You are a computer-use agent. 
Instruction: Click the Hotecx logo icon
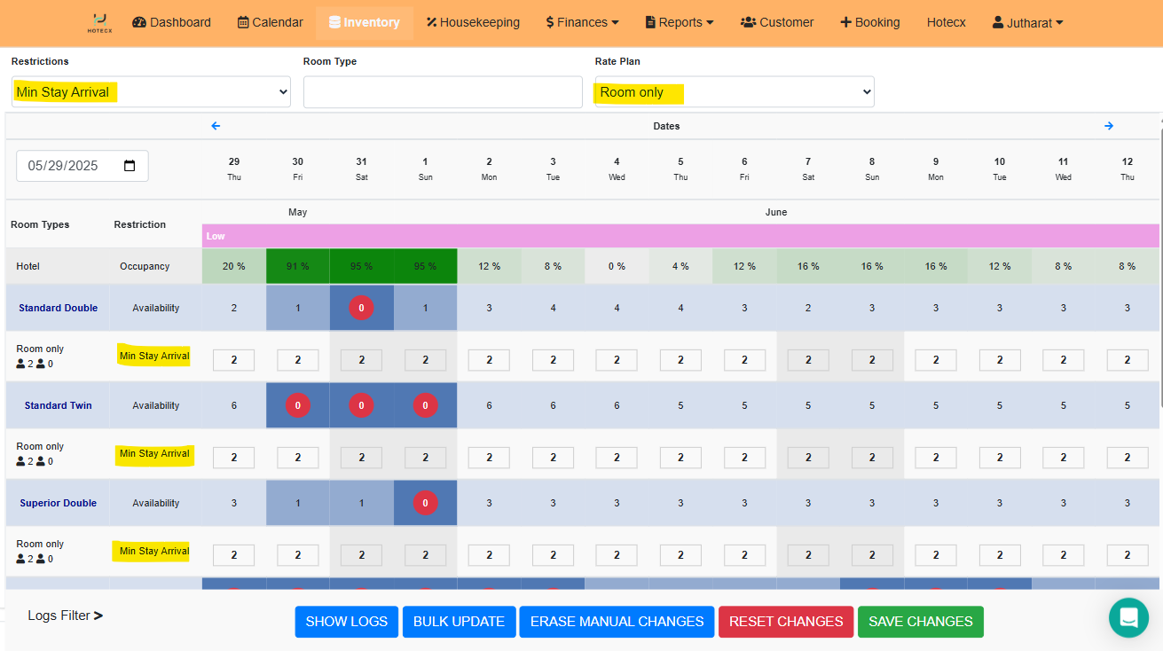99,22
